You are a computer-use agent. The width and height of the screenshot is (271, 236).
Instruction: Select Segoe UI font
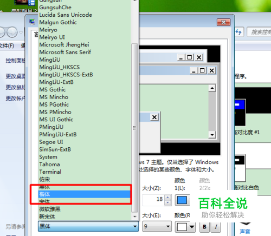[x=85, y=142]
